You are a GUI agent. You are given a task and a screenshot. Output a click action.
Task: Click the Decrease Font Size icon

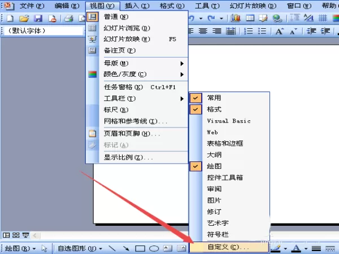click(293, 32)
